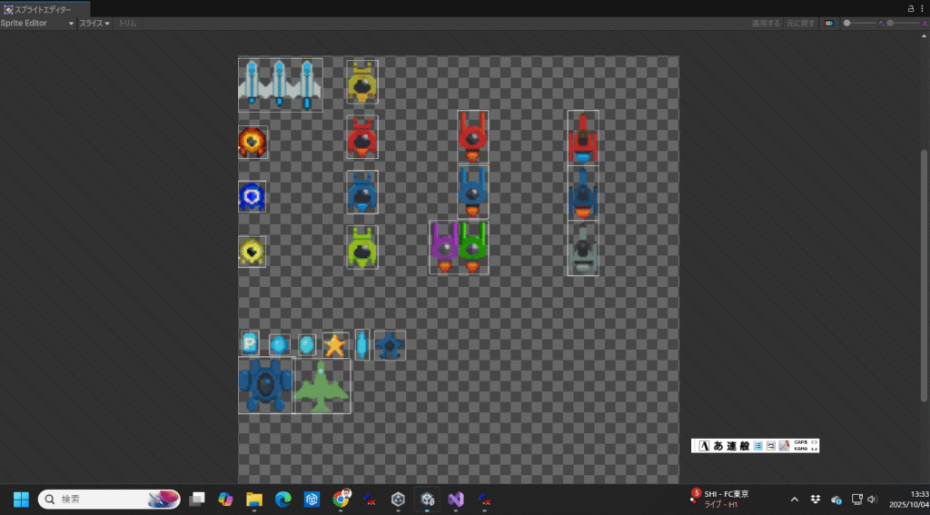Adjust the alpha preview slider handle
The height and width of the screenshot is (515, 930).
tap(847, 23)
